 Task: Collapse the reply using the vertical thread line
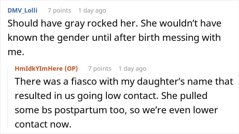[x=8, y=98]
